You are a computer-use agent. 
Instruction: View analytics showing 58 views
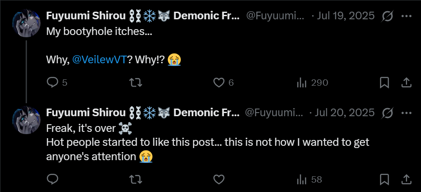302,179
